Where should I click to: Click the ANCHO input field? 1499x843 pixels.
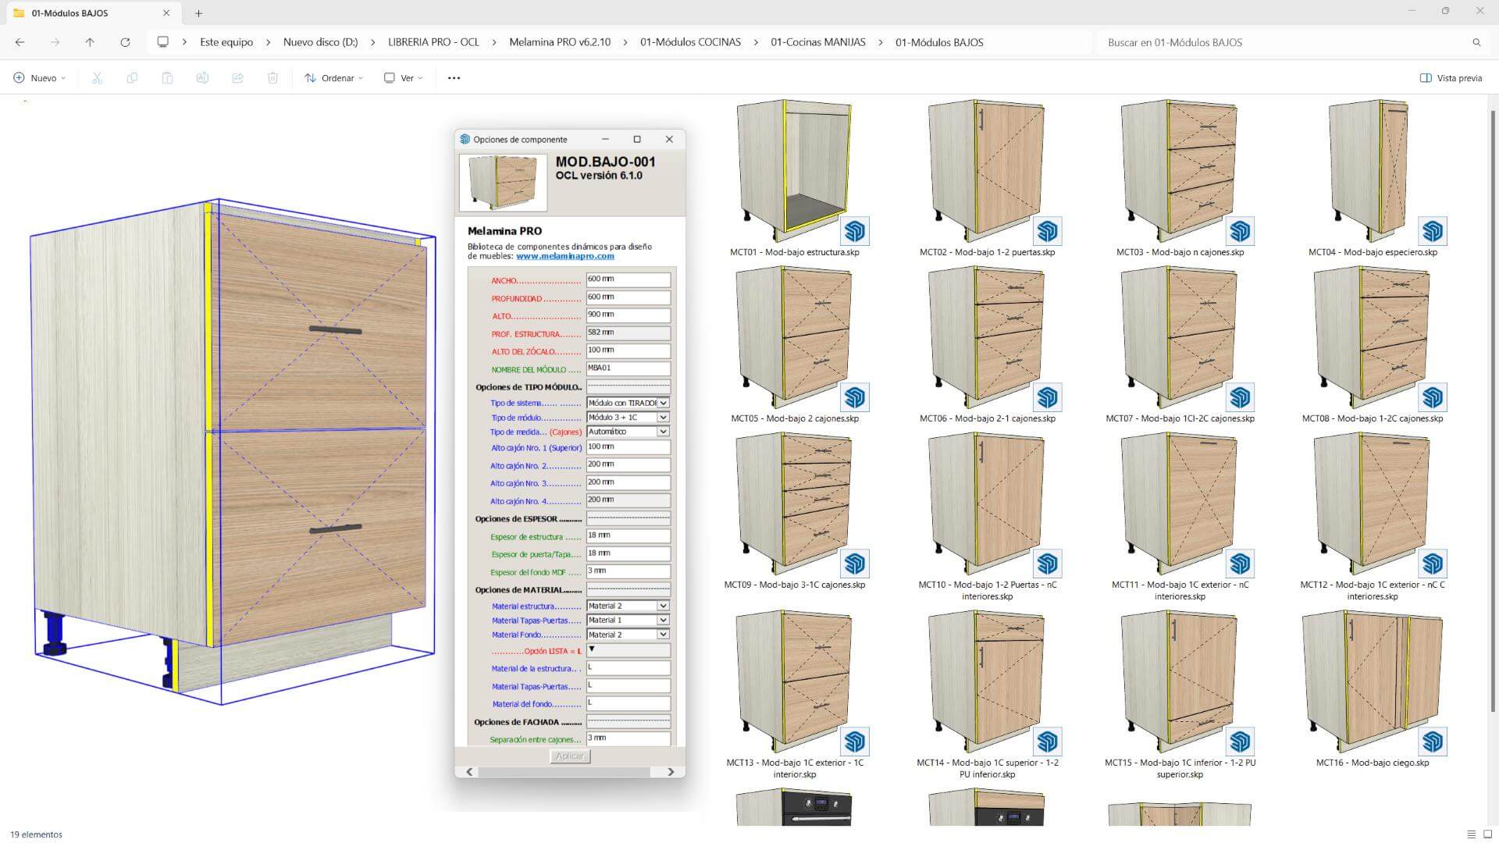628,279
